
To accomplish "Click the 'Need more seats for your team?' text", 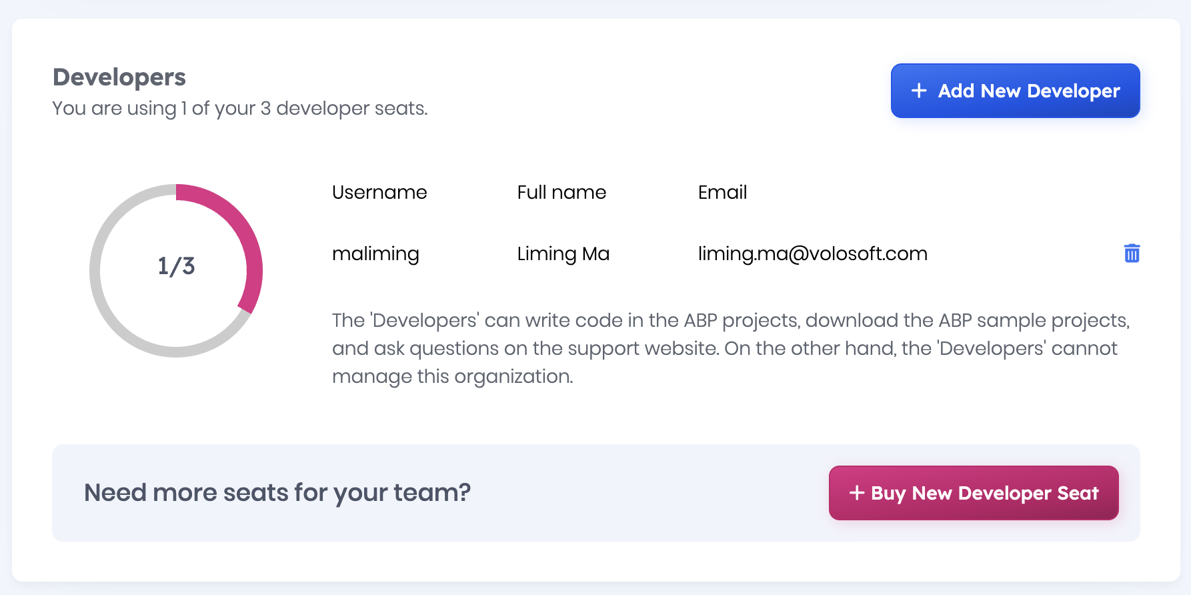I will 277,493.
